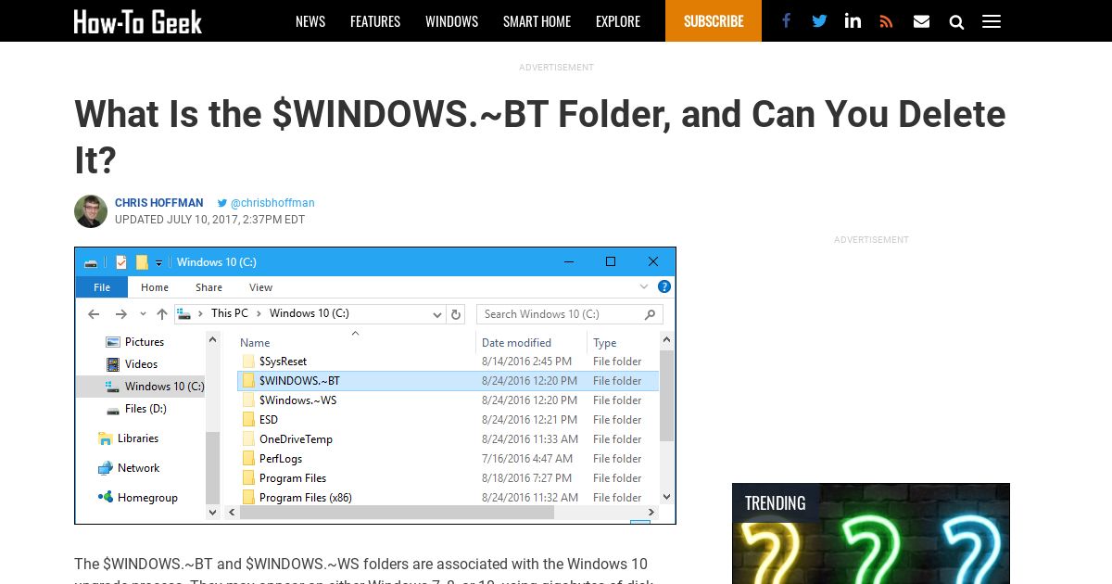The width and height of the screenshot is (1112, 584).
Task: Click Windows 10 (C:) in address bar
Action: click(310, 313)
